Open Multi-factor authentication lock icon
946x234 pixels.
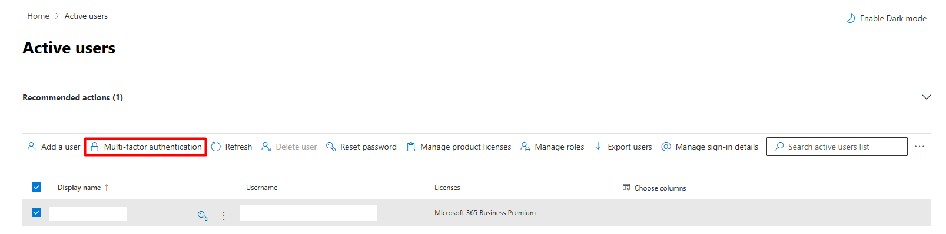tap(94, 147)
